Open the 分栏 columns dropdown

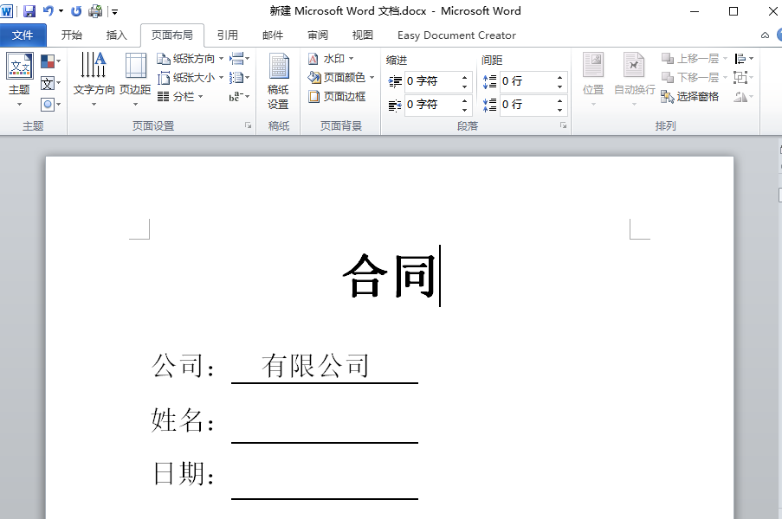[180, 97]
